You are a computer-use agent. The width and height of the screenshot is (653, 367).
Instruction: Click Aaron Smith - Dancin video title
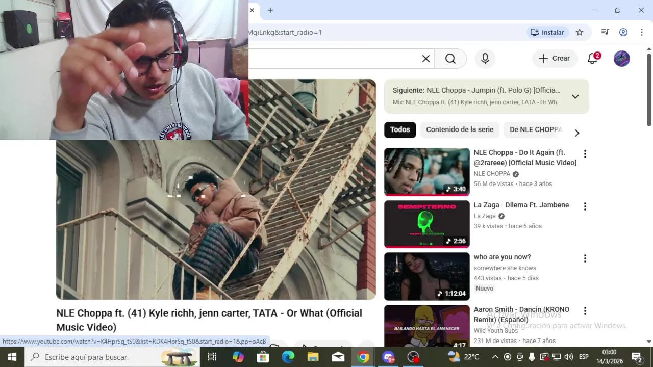coord(521,314)
